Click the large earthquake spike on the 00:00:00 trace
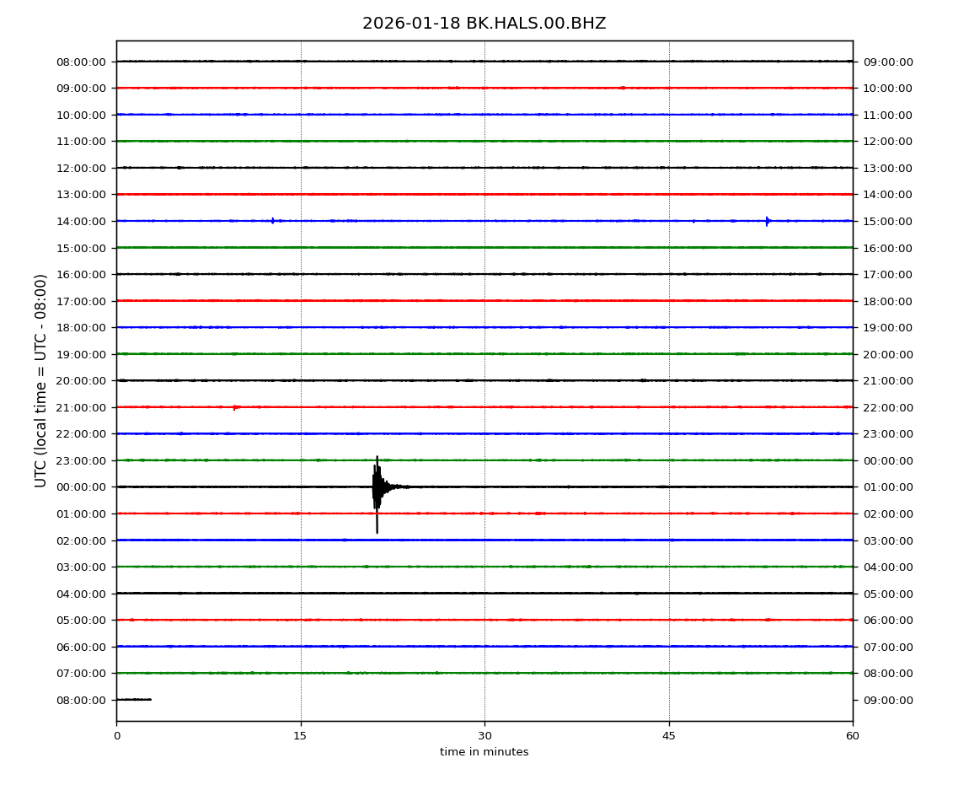 pos(377,489)
